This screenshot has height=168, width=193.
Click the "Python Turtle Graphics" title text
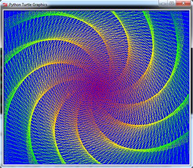pos(28,5)
